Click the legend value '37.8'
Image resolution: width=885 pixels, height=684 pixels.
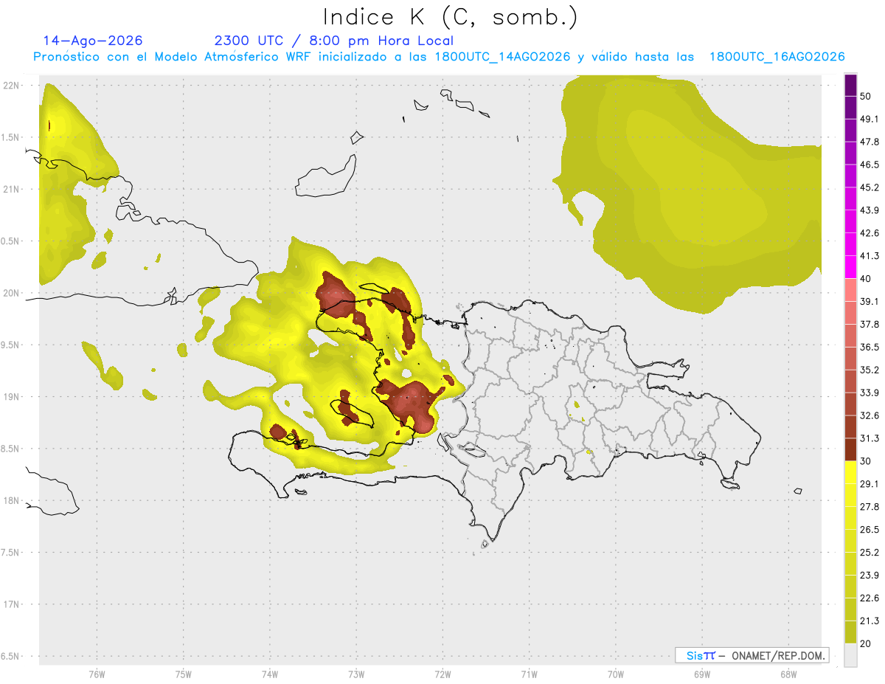pyautogui.click(x=870, y=324)
